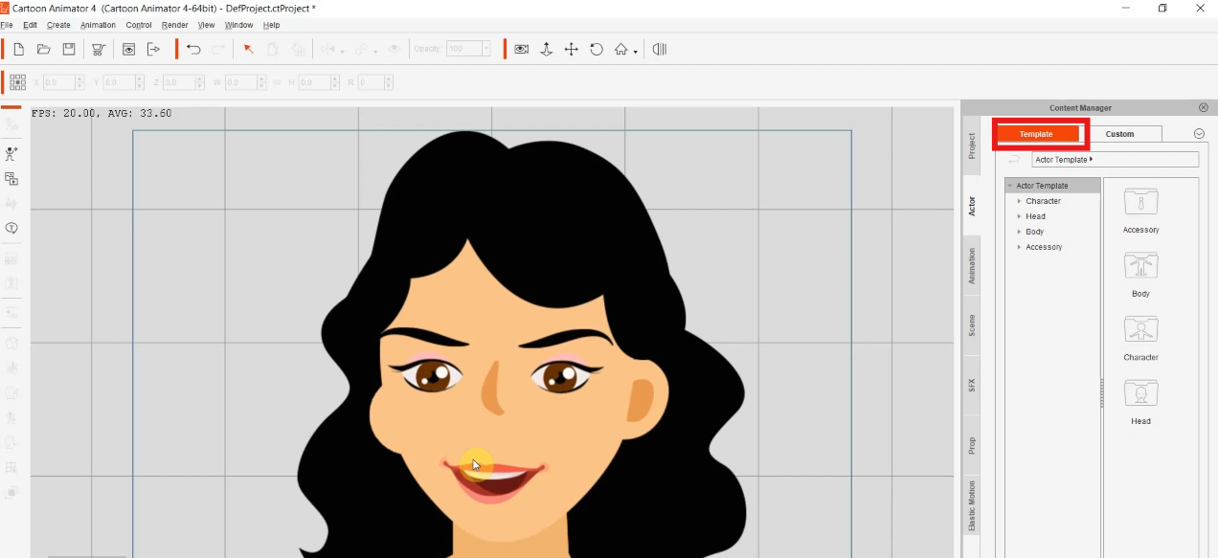Switch to the Custom tab
The image size is (1218, 558).
point(1119,134)
